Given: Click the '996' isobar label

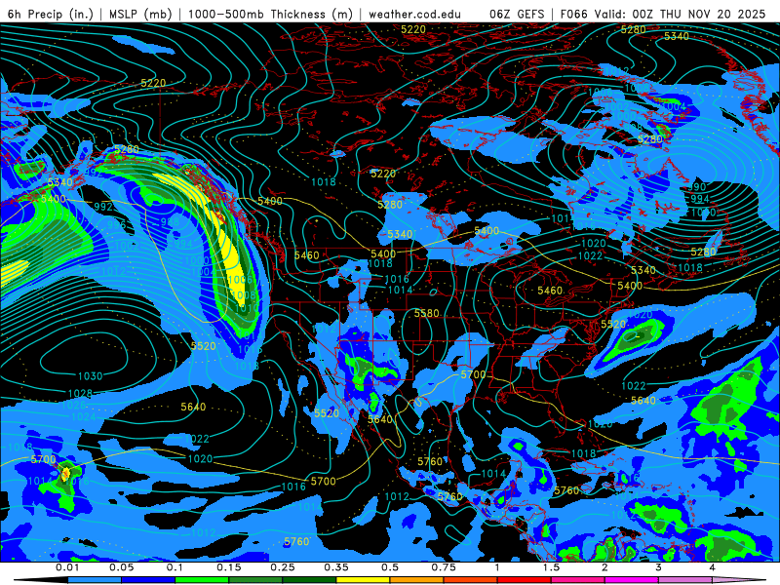Looking at the screenshot, I should (117, 225).
